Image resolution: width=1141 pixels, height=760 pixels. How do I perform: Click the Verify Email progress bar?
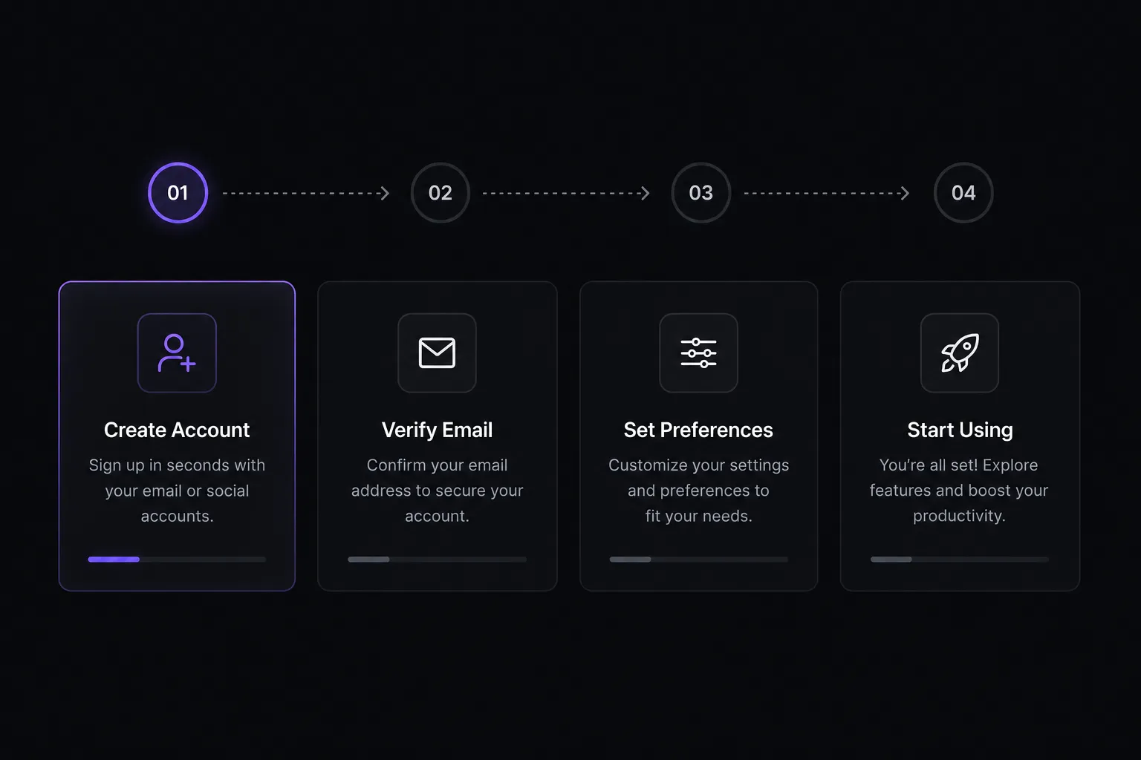(437, 559)
